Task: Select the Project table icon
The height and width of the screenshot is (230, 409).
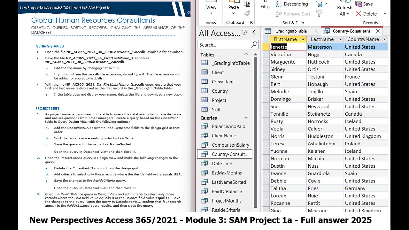Action: [x=204, y=100]
